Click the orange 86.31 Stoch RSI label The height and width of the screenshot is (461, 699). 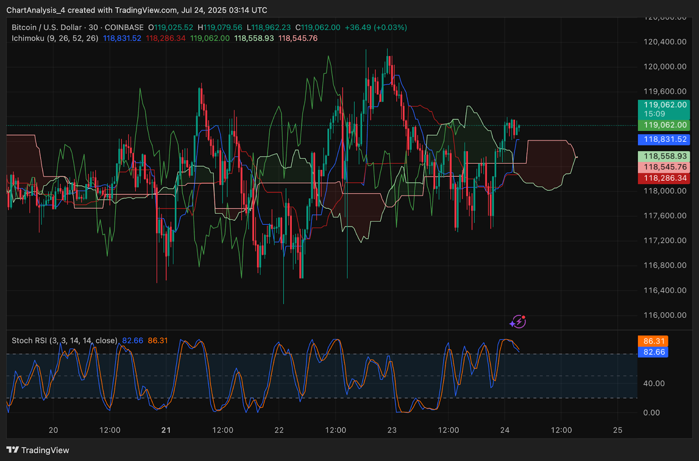click(653, 341)
